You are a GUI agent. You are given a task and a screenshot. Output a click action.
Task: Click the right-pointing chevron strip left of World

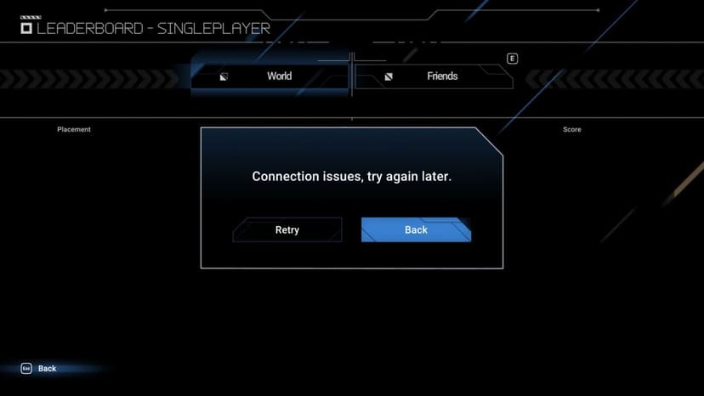point(90,78)
